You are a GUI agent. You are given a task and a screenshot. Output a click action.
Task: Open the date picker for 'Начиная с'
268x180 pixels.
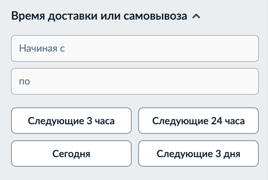[135, 48]
